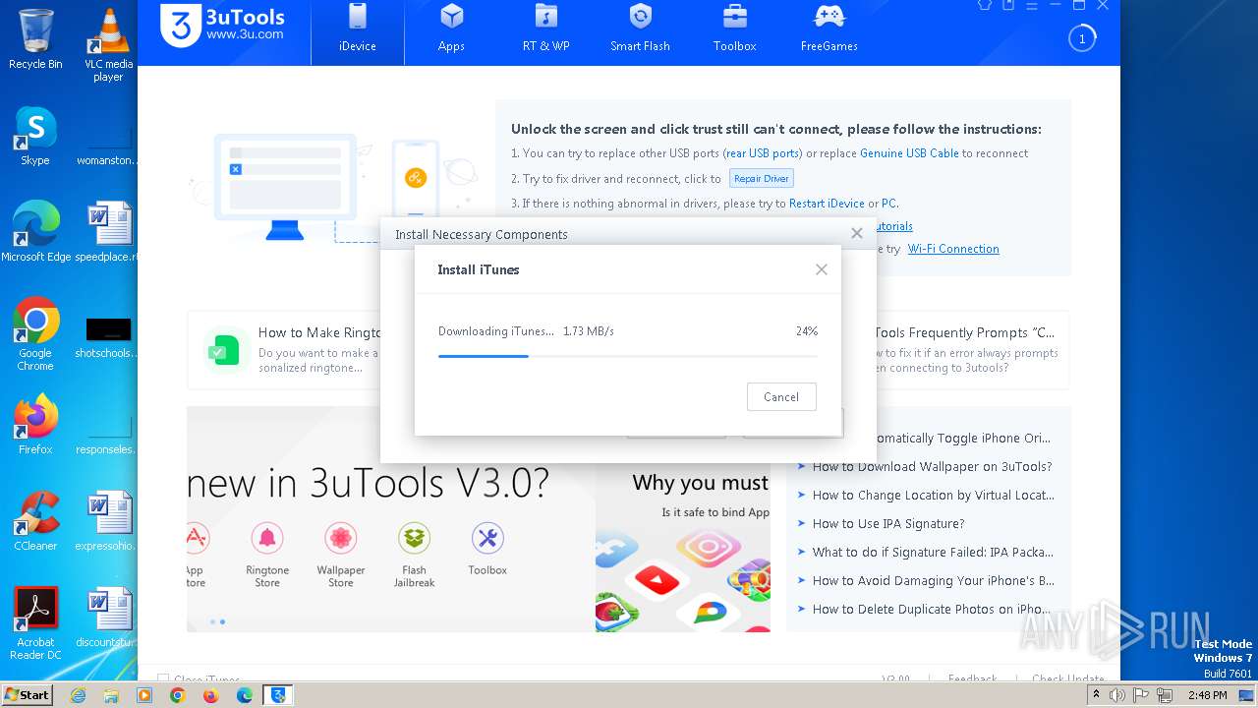The width and height of the screenshot is (1258, 708).
Task: Open the speedplace Word document icon
Action: pos(108,233)
